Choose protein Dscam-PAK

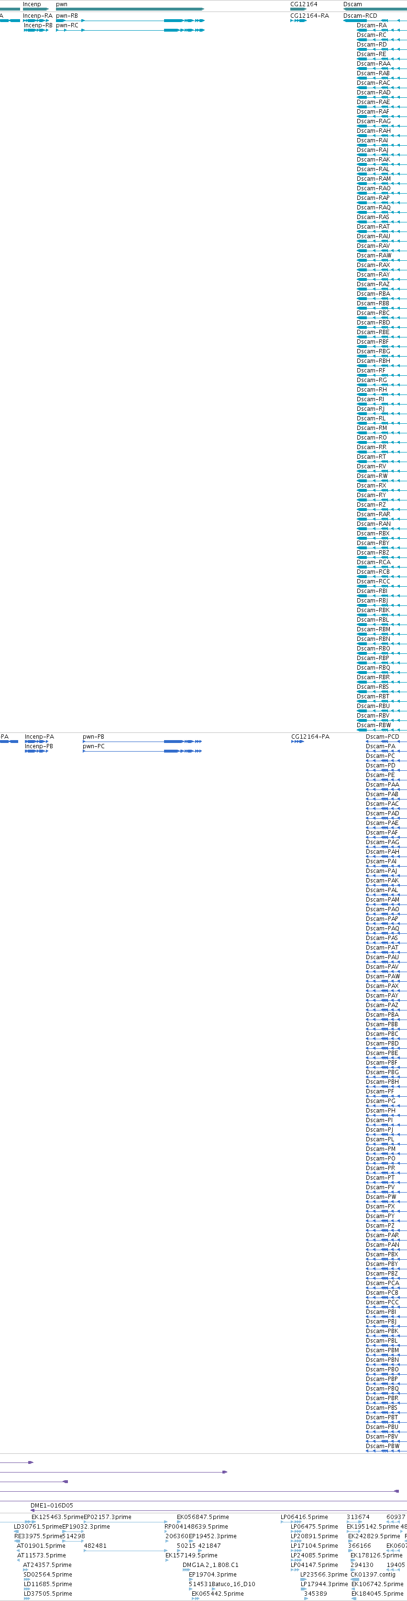tap(382, 880)
